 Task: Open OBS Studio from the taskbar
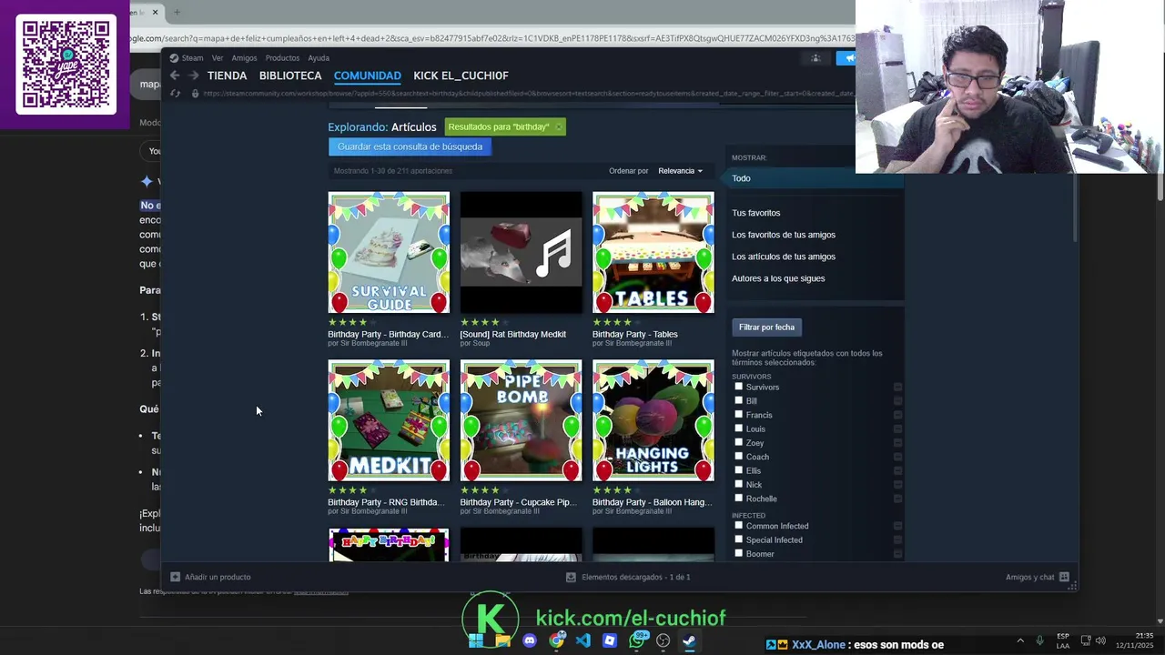[x=664, y=640]
